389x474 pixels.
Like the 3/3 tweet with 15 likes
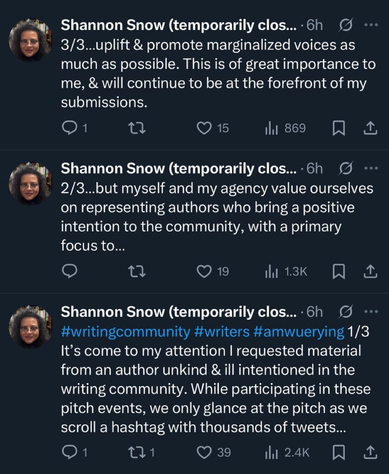click(204, 128)
